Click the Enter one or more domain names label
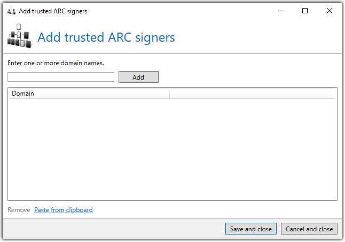Image resolution: width=345 pixels, height=242 pixels. click(x=56, y=63)
